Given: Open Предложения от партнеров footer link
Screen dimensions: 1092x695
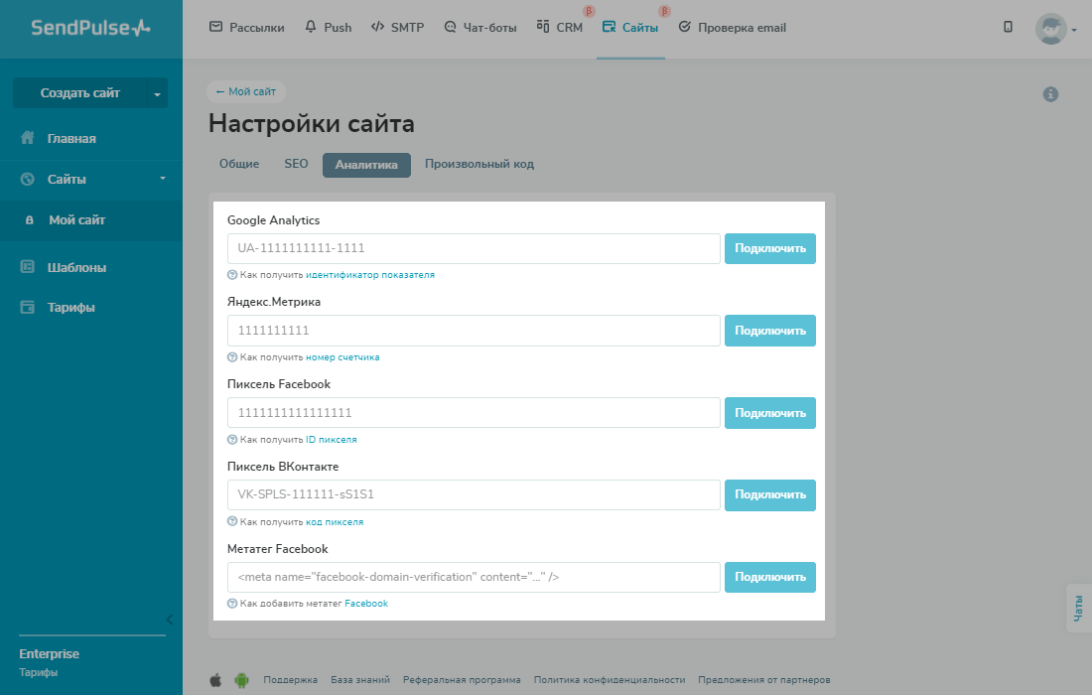Looking at the screenshot, I should (x=764, y=680).
